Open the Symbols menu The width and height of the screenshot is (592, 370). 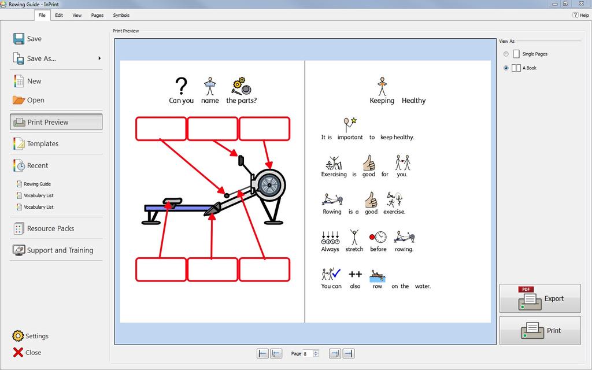(121, 15)
